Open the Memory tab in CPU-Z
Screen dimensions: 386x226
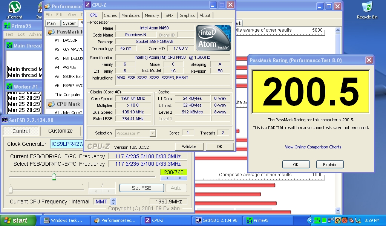coord(152,15)
